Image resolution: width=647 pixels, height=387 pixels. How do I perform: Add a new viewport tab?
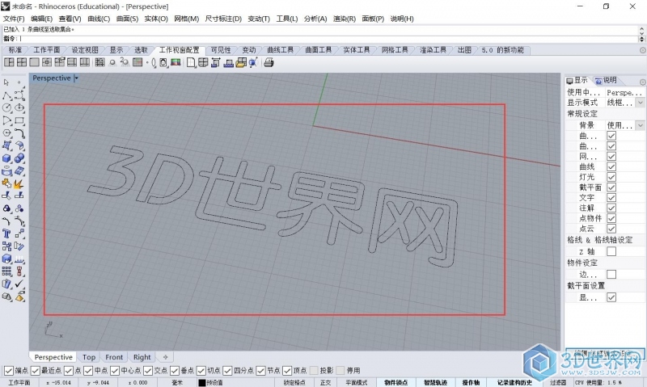tap(166, 357)
